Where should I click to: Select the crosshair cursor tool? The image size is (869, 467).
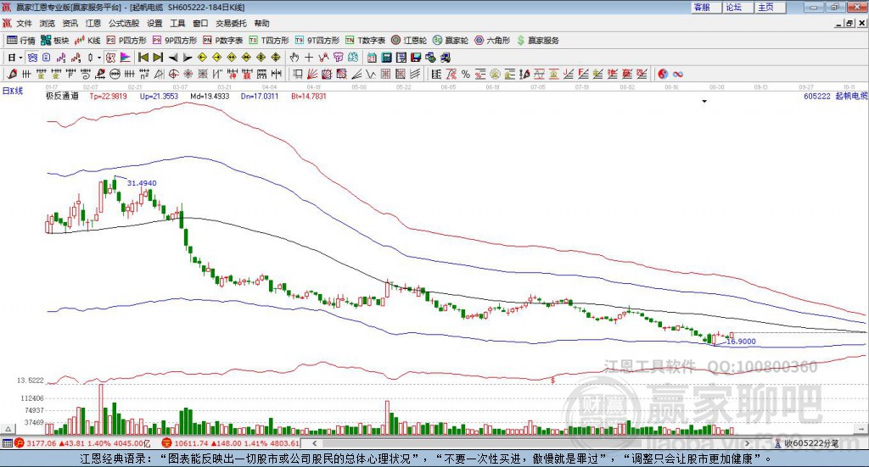[309, 58]
